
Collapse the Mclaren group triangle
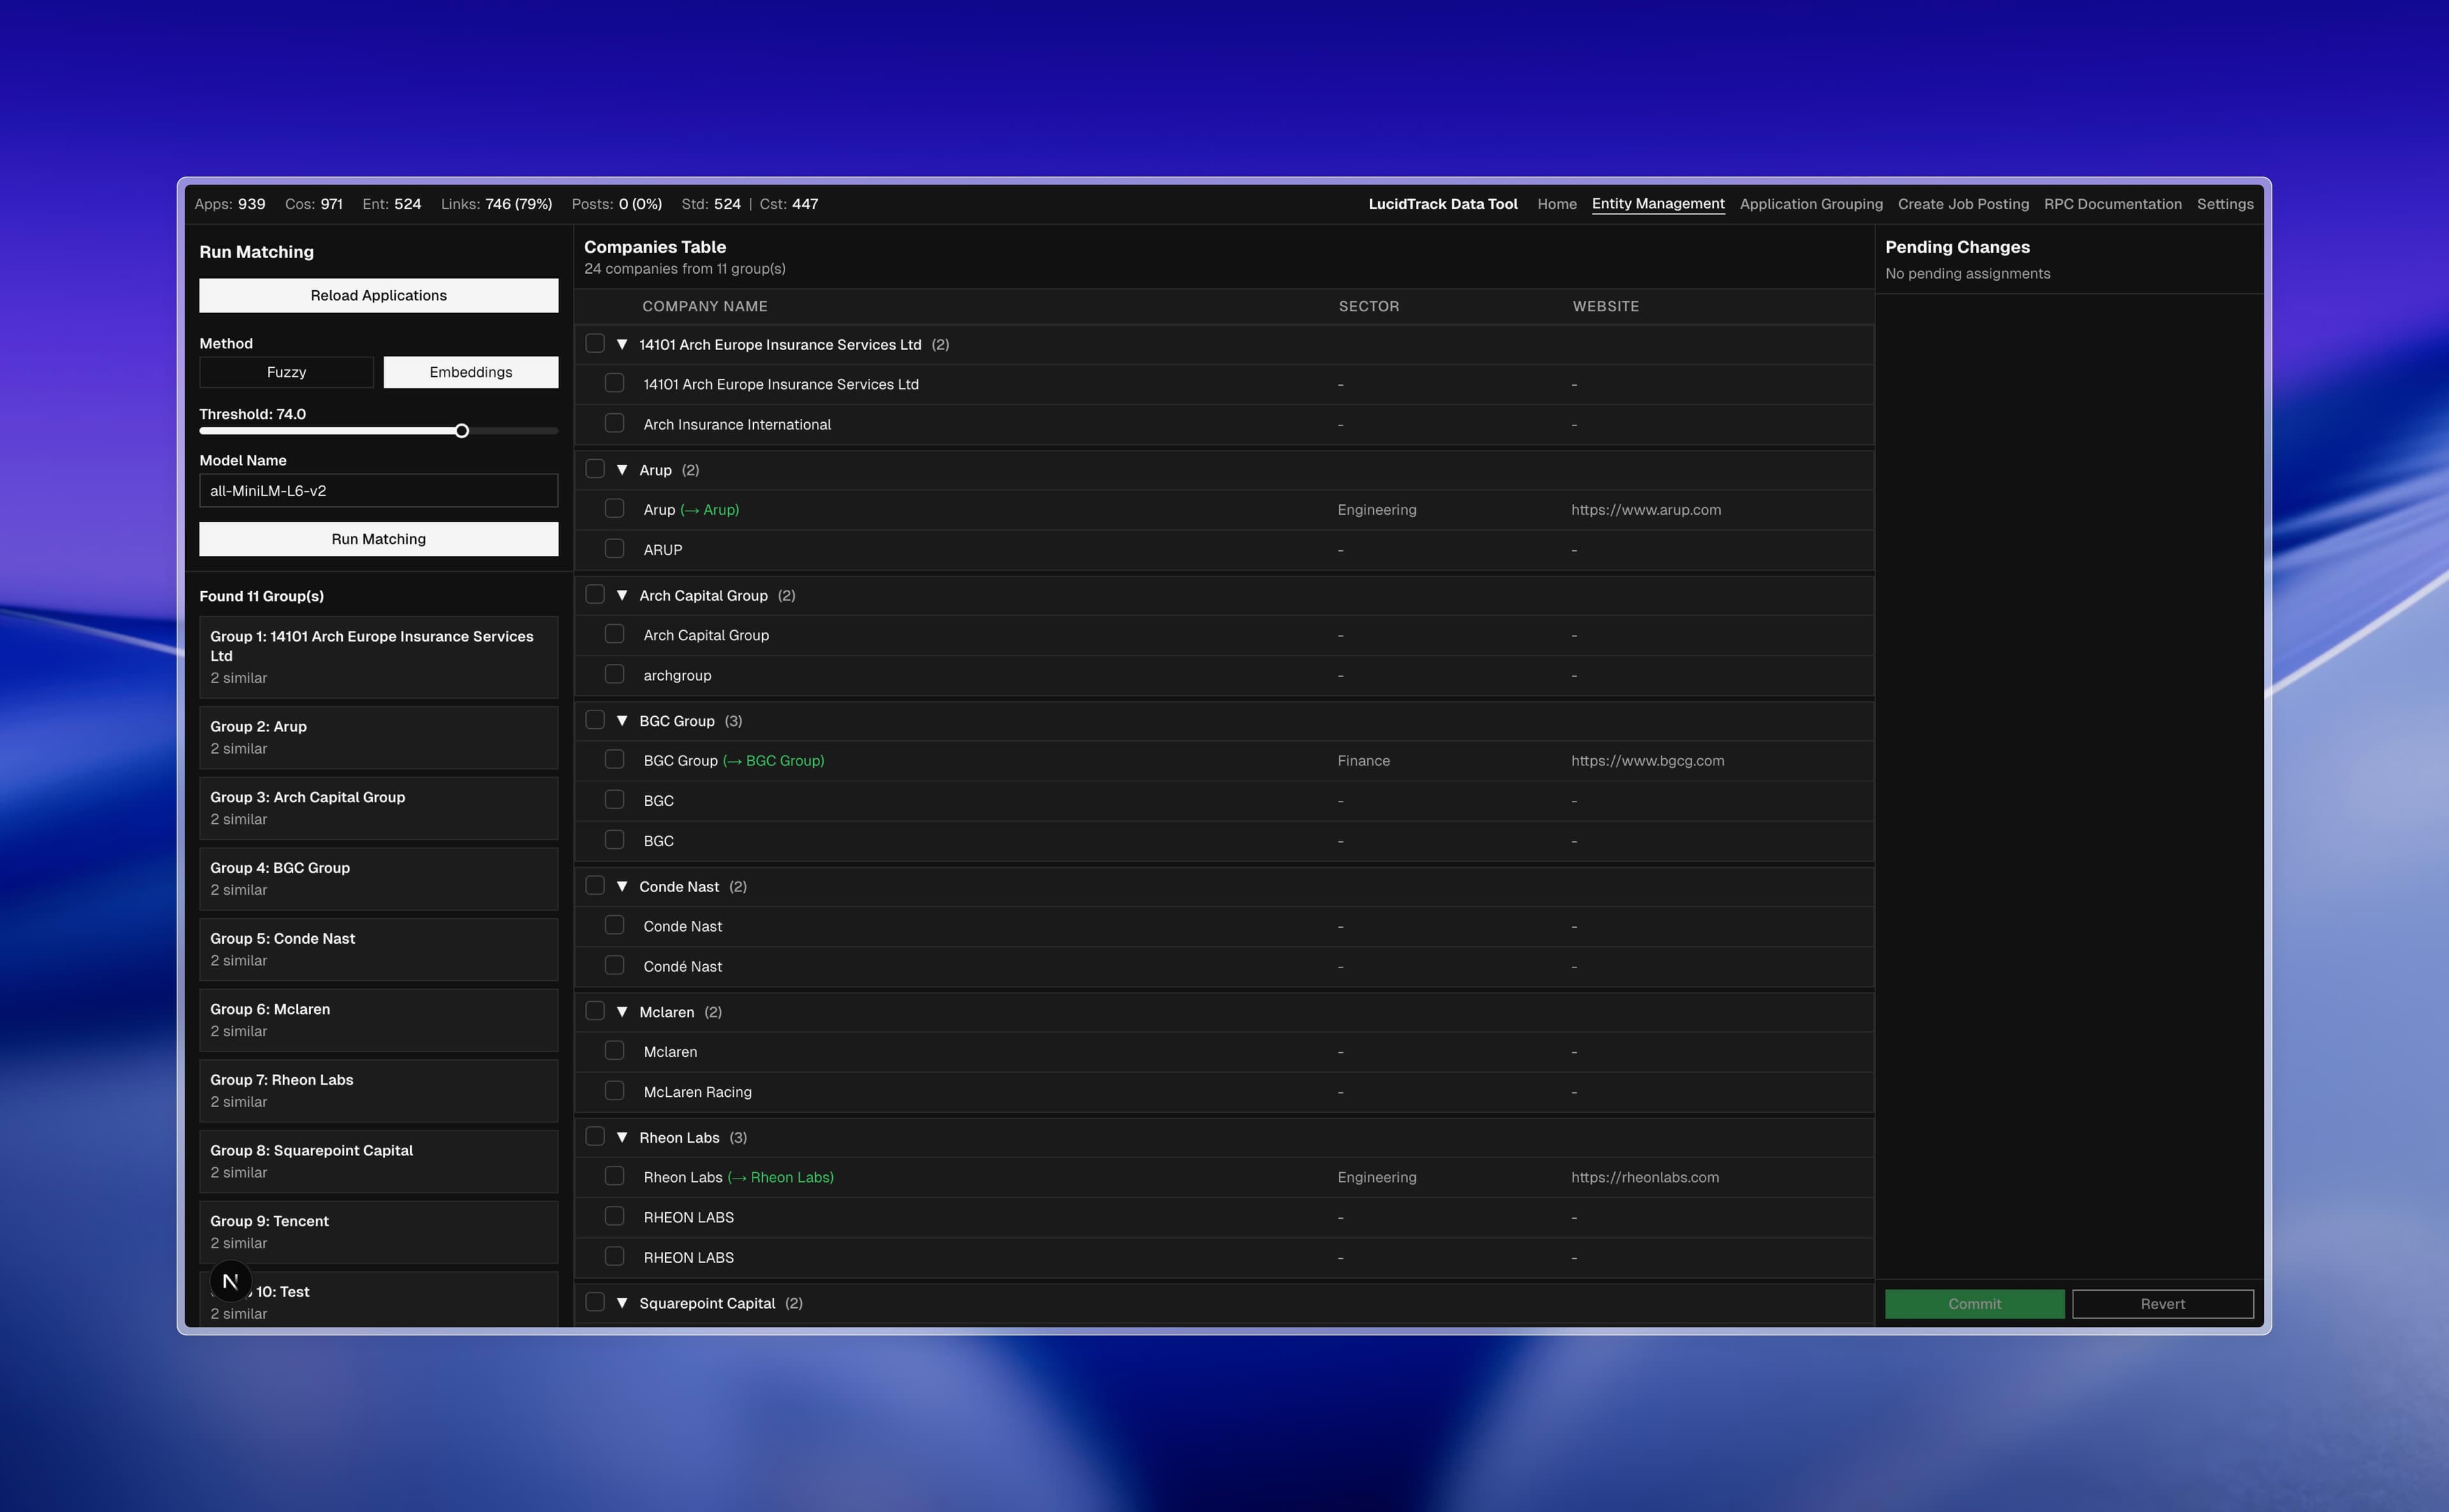(x=622, y=1012)
